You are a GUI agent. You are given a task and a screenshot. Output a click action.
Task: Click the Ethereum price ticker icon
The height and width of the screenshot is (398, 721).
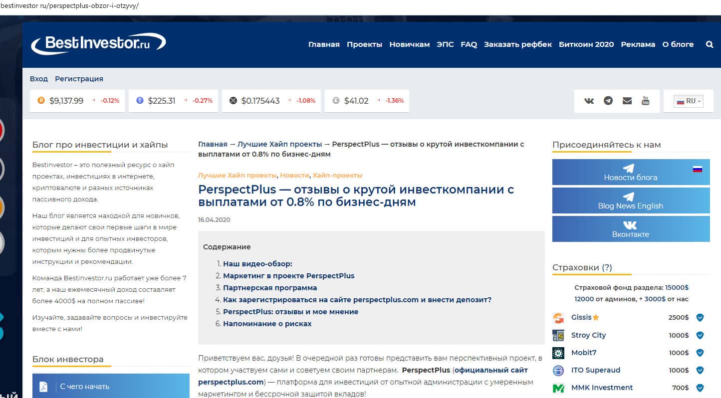140,101
